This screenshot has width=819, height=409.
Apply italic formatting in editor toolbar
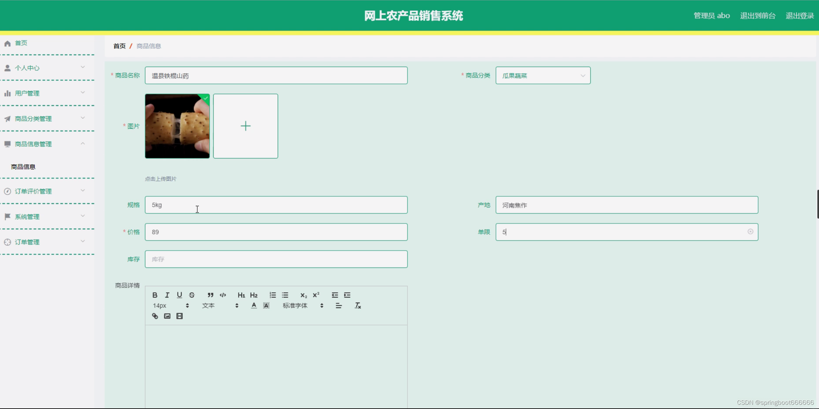167,295
